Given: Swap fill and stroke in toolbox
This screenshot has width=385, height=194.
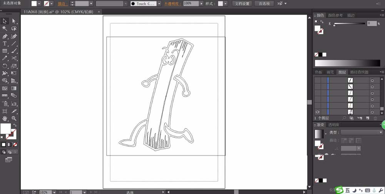Looking at the screenshot, I should pos(15,125).
